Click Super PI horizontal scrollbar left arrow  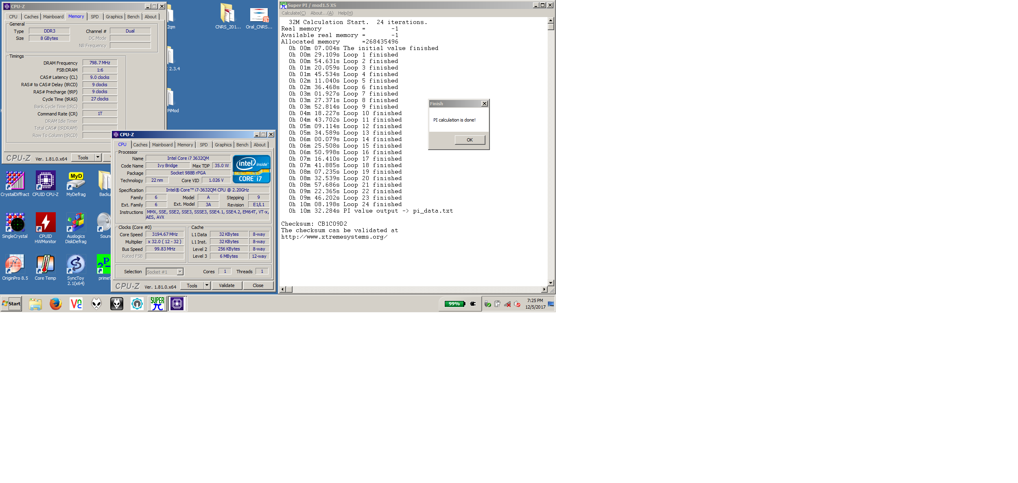283,289
